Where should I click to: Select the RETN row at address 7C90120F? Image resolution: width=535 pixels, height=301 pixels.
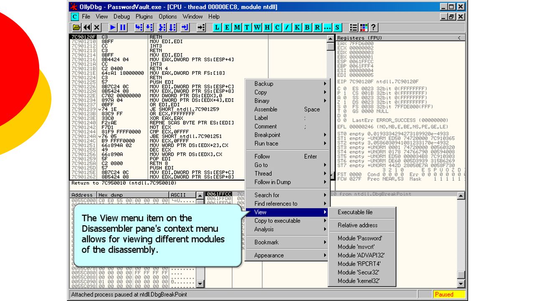pyautogui.click(x=198, y=37)
